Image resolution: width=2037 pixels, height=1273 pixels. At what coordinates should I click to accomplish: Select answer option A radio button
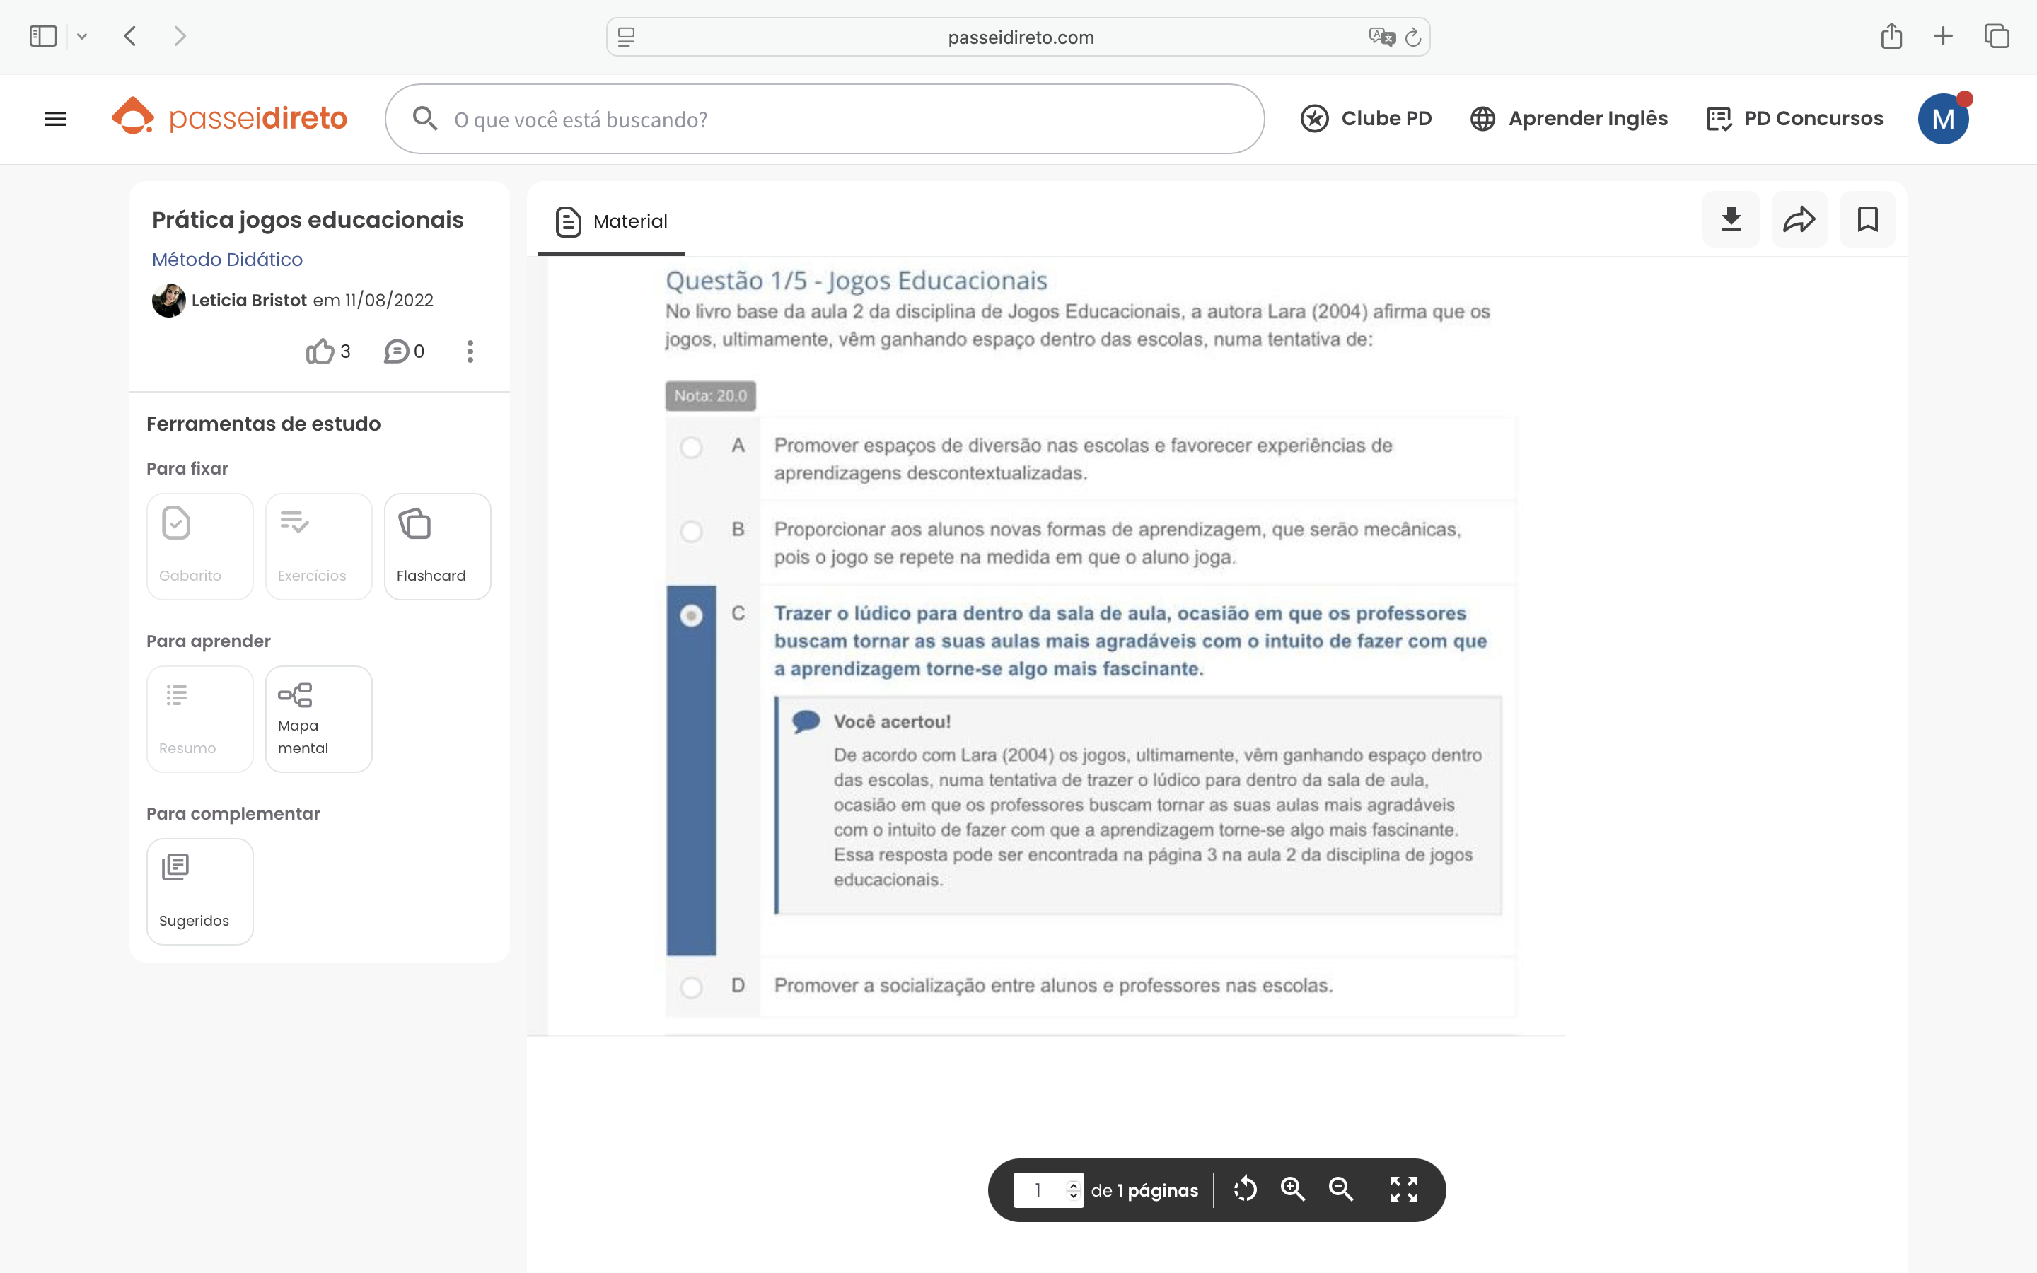691,447
